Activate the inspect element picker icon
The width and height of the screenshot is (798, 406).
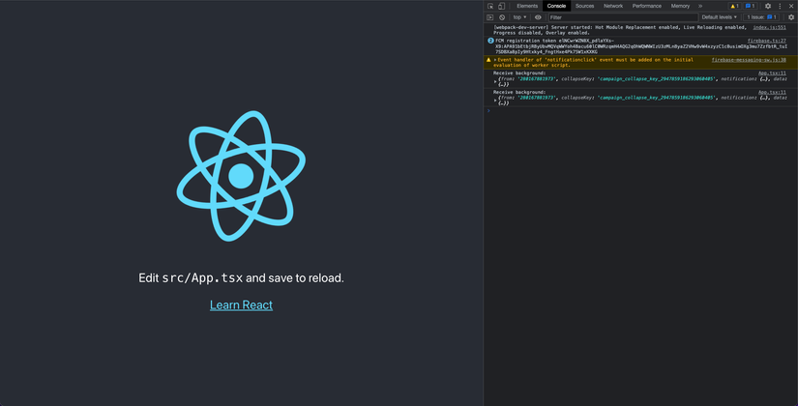pos(490,6)
